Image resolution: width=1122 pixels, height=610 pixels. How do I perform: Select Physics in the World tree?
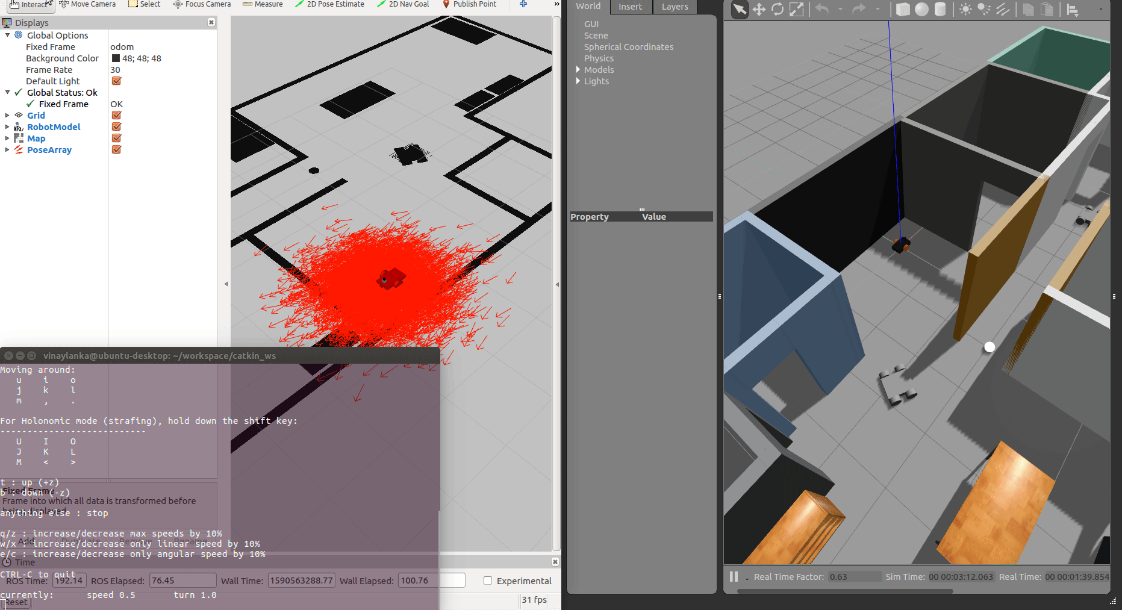[x=599, y=58]
